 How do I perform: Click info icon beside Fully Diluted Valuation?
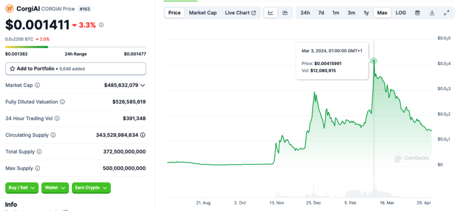62,102
